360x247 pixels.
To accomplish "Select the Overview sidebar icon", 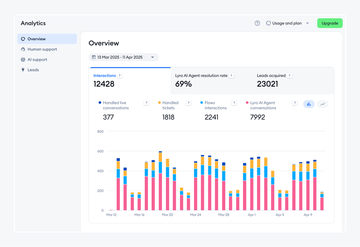I will coord(23,39).
